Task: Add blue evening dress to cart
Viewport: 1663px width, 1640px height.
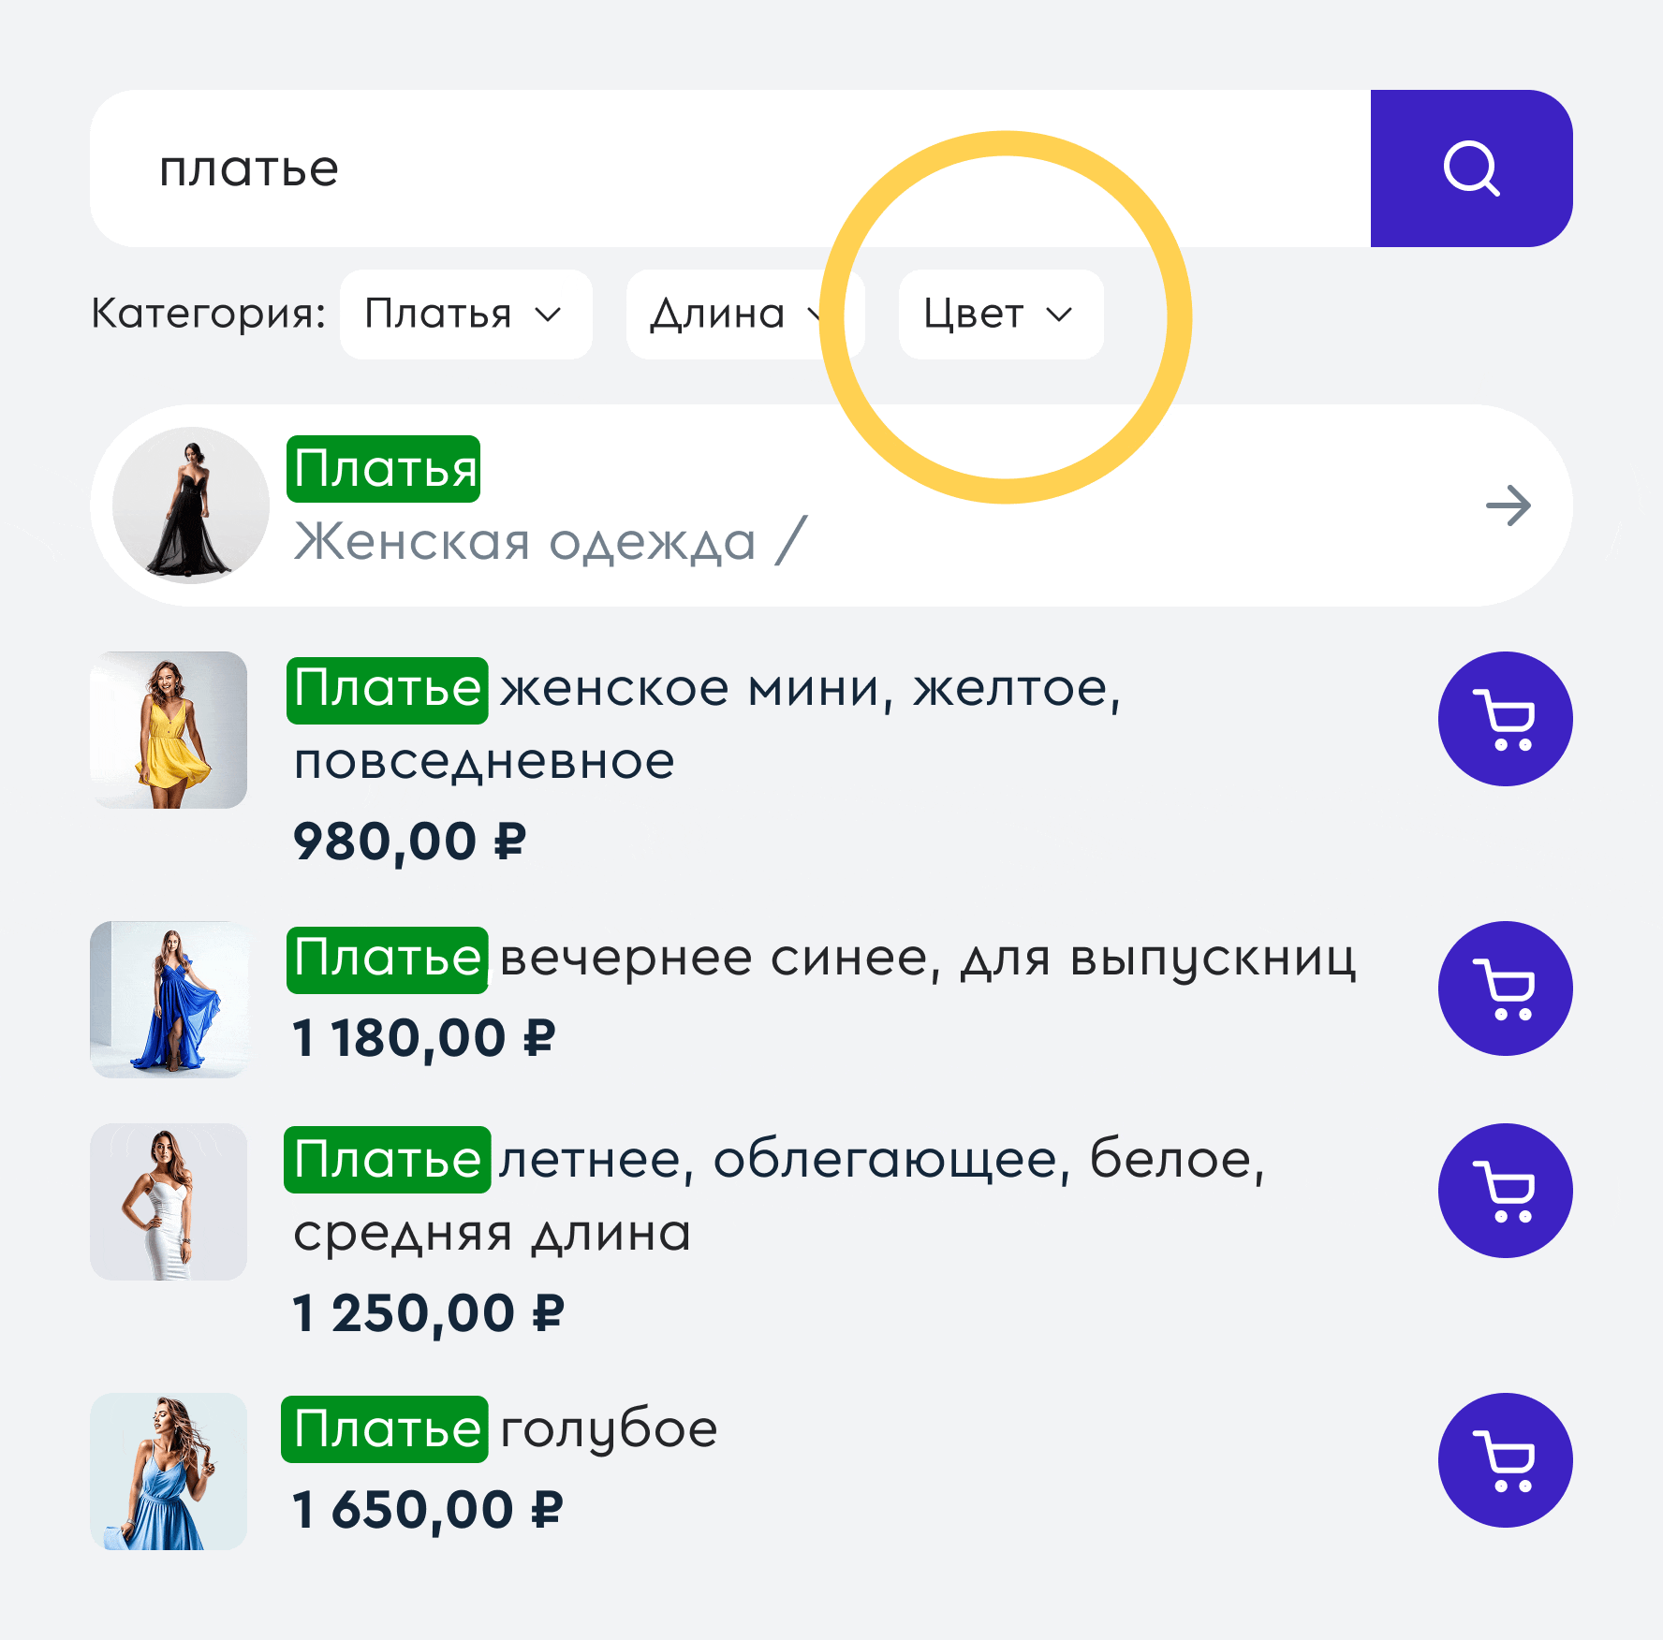Action: coord(1504,988)
